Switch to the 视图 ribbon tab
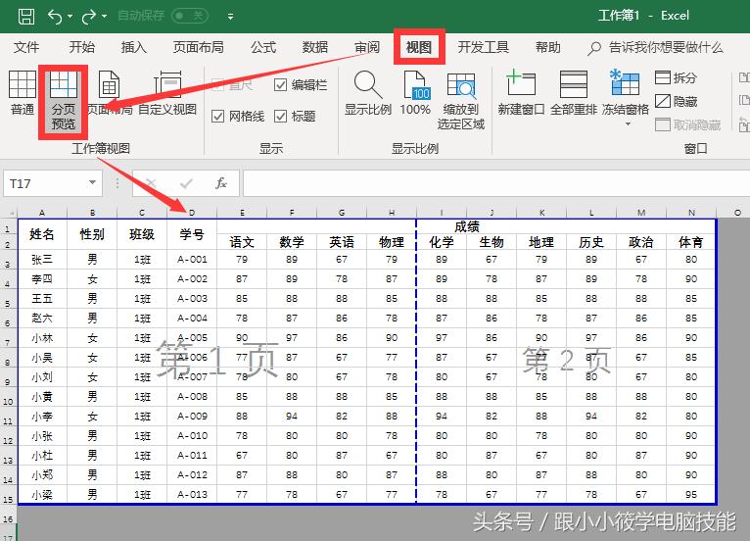 (x=418, y=47)
